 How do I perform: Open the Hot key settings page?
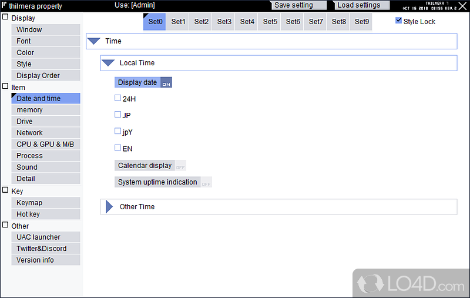tap(46, 215)
